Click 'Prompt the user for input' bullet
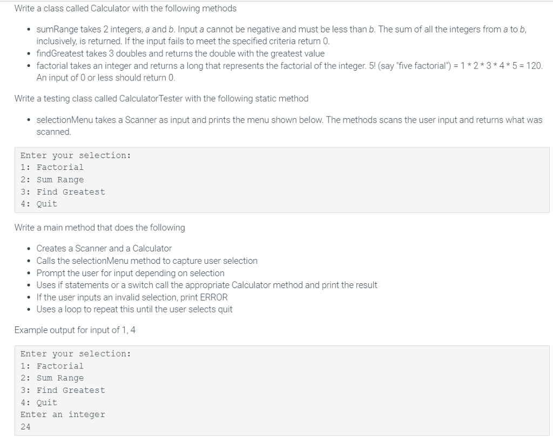553x437 pixels. (x=130, y=273)
